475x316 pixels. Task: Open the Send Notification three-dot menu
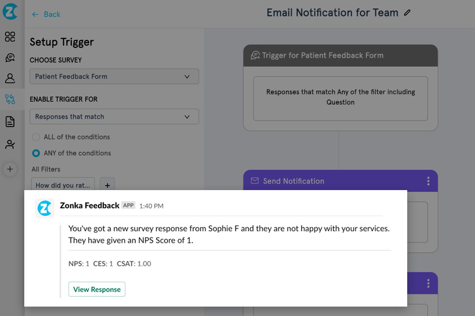428,181
